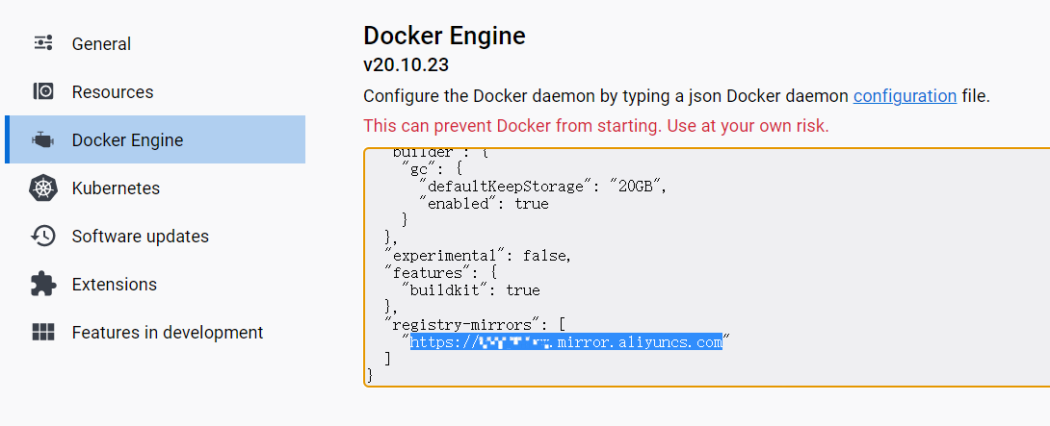Go to Kubernetes settings label
The width and height of the screenshot is (1050, 426).
[x=116, y=188]
